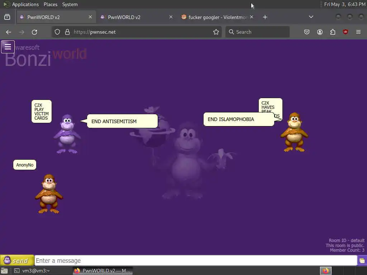
Task: Click the icon right of message field
Action: click(x=362, y=261)
